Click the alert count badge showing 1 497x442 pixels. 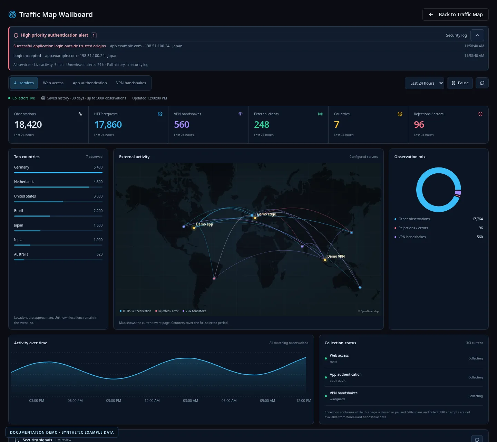[x=94, y=35]
